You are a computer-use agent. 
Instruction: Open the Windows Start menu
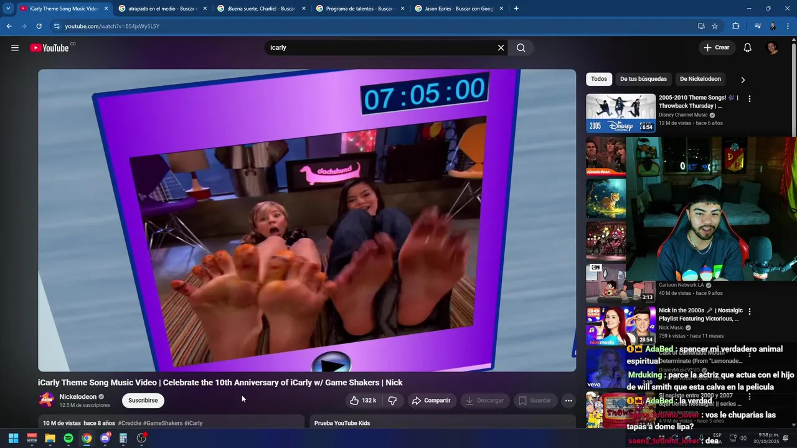(13, 438)
